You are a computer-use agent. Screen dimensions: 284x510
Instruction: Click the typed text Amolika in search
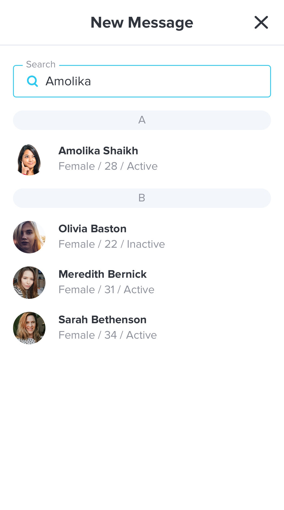click(68, 81)
